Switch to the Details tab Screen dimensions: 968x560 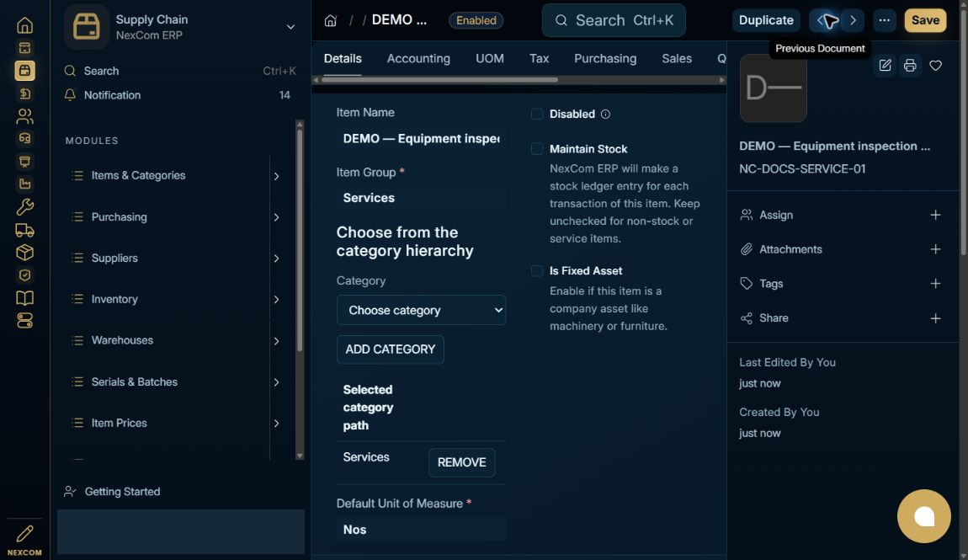pos(343,59)
